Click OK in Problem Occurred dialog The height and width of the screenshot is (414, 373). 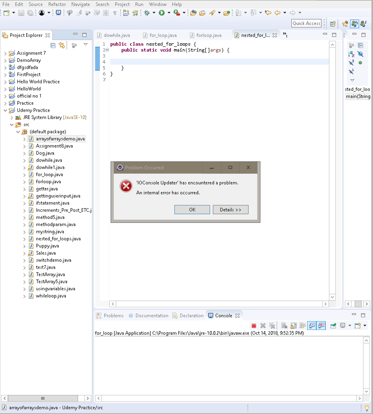(x=192, y=210)
